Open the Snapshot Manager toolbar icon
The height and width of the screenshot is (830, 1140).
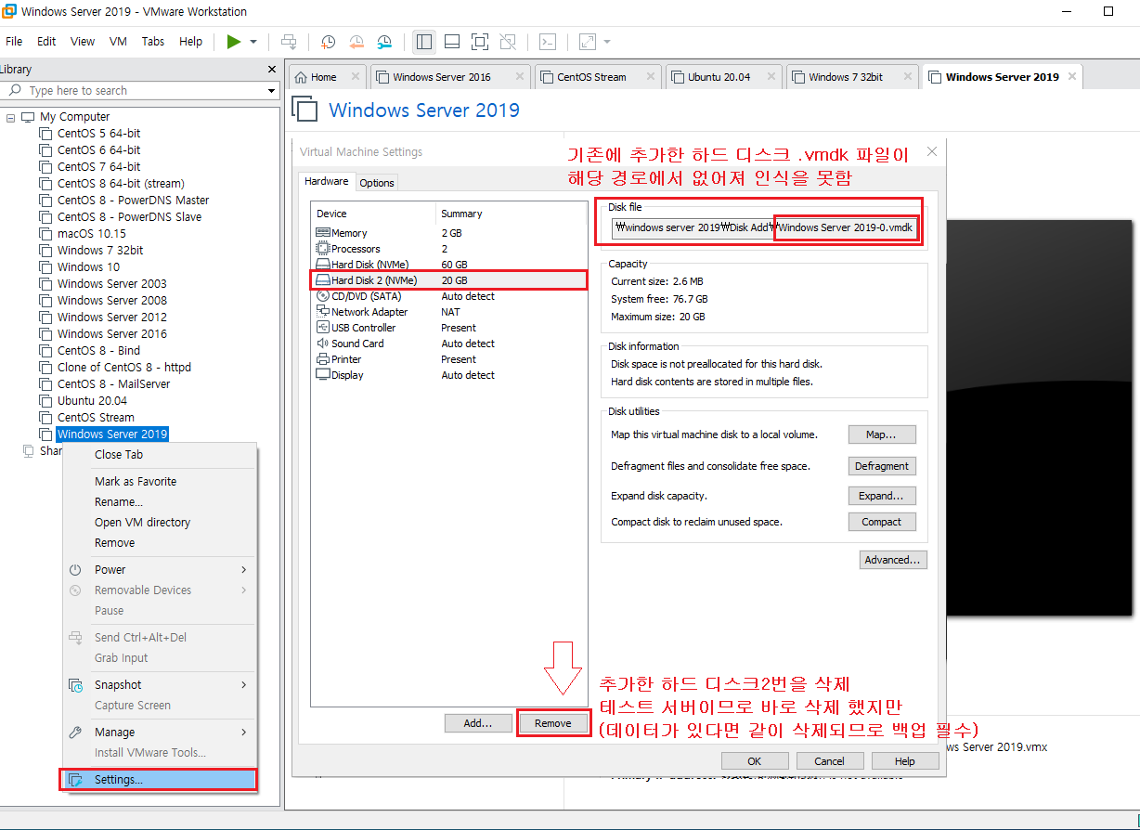tap(384, 42)
